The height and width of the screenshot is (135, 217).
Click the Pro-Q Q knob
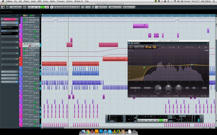(x=179, y=88)
